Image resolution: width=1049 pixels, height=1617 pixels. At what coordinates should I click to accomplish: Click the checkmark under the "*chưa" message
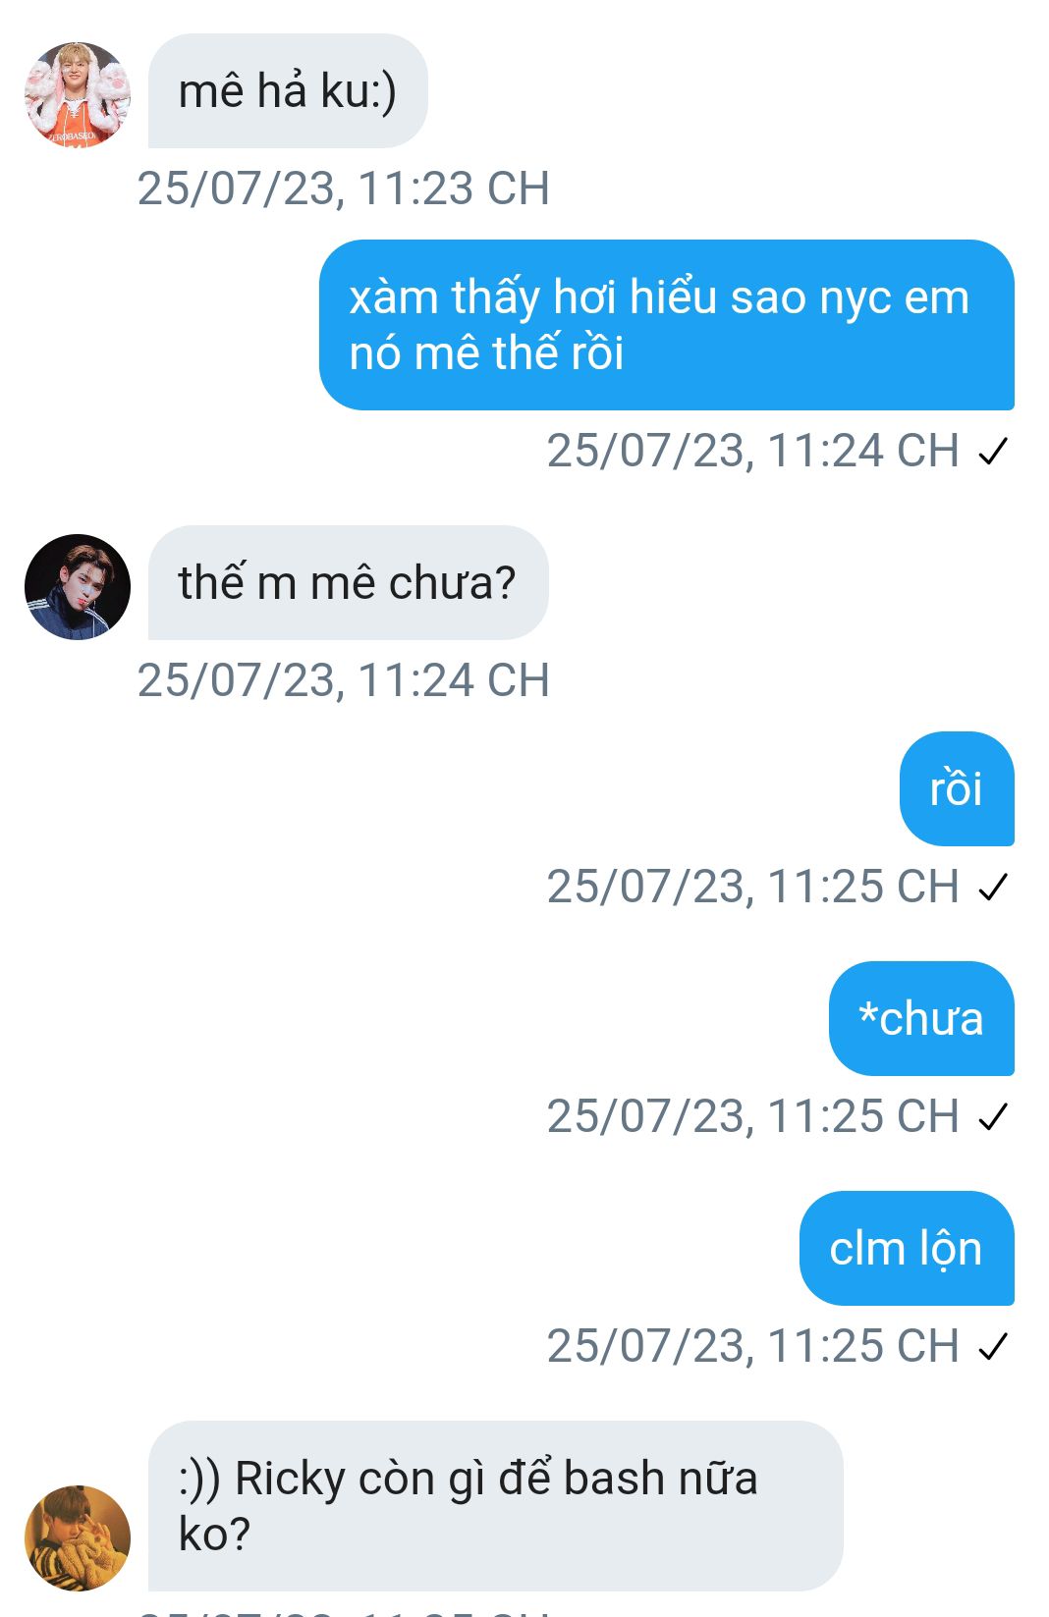(993, 1117)
